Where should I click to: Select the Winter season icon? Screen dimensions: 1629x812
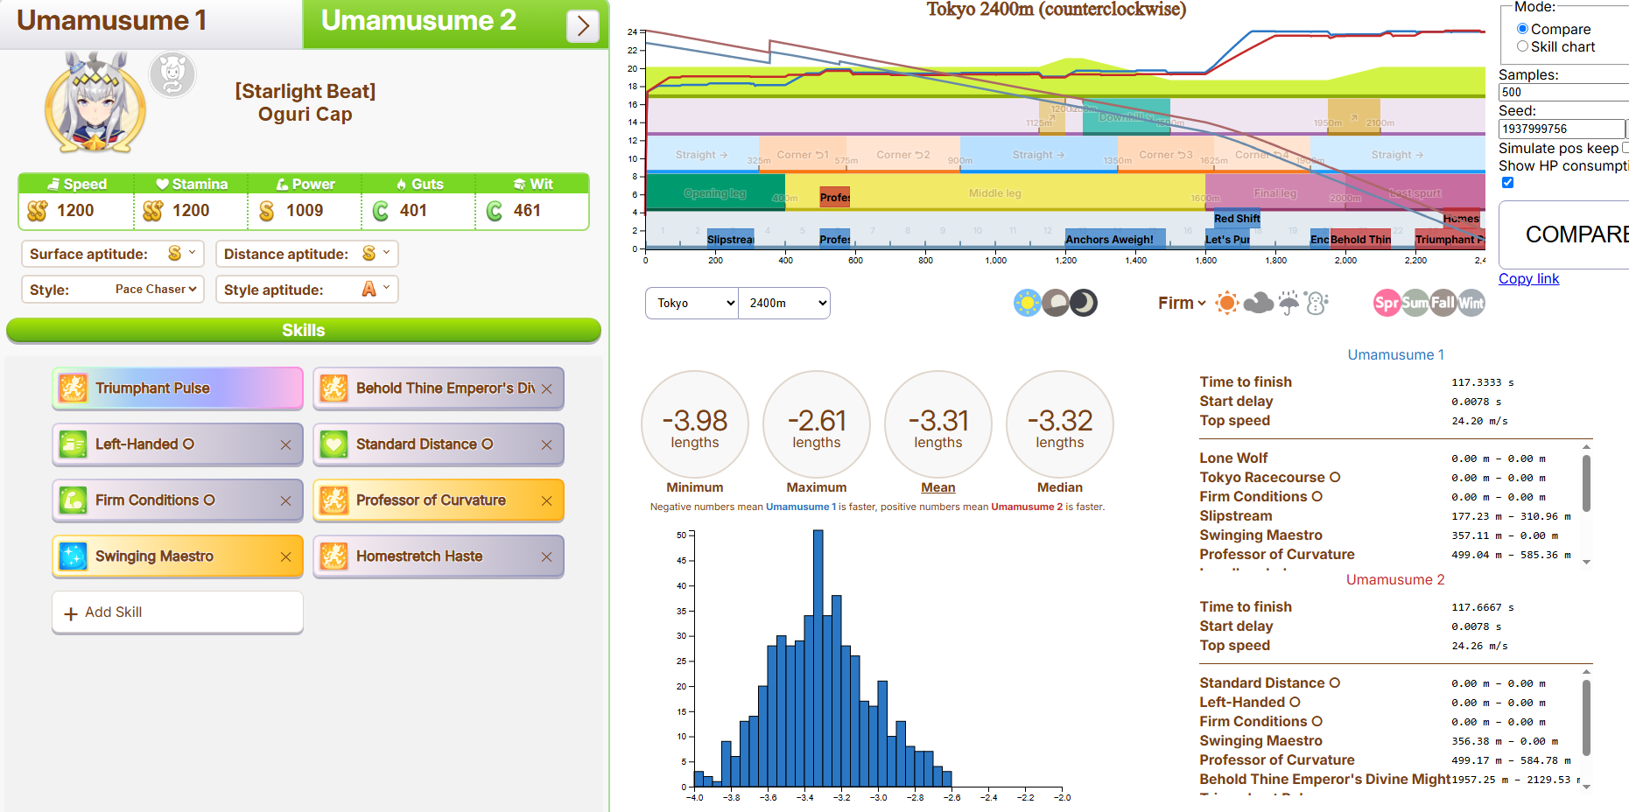pyautogui.click(x=1471, y=303)
